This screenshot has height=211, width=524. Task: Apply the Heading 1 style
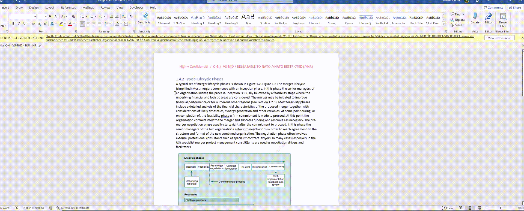(x=198, y=20)
